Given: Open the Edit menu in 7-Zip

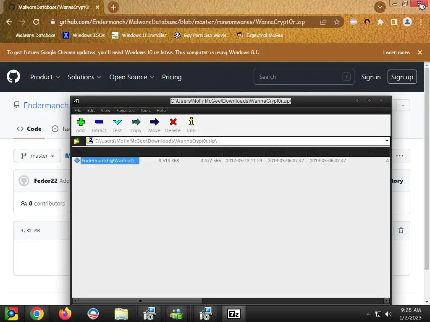Looking at the screenshot, I should [91, 111].
